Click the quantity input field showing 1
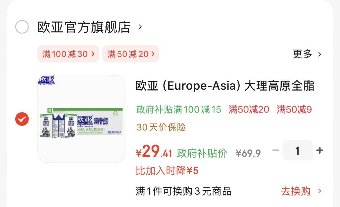The image size is (340, 207). [x=297, y=151]
